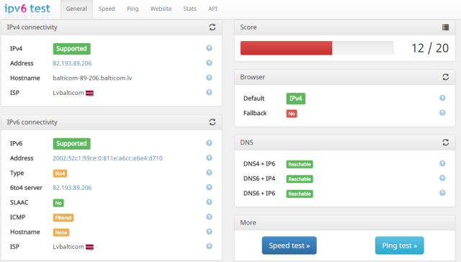Image resolution: width=461 pixels, height=262 pixels.
Task: Click help icon for DNS4 + IP6 row
Action: (x=442, y=163)
